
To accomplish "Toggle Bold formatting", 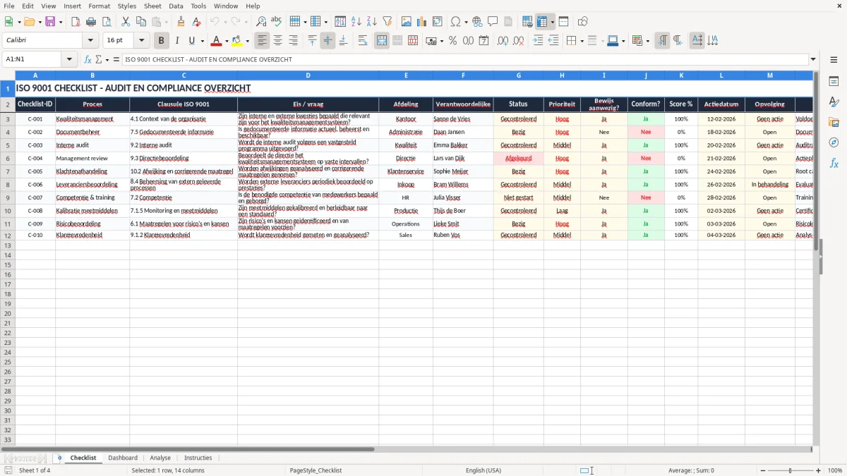I will [161, 41].
